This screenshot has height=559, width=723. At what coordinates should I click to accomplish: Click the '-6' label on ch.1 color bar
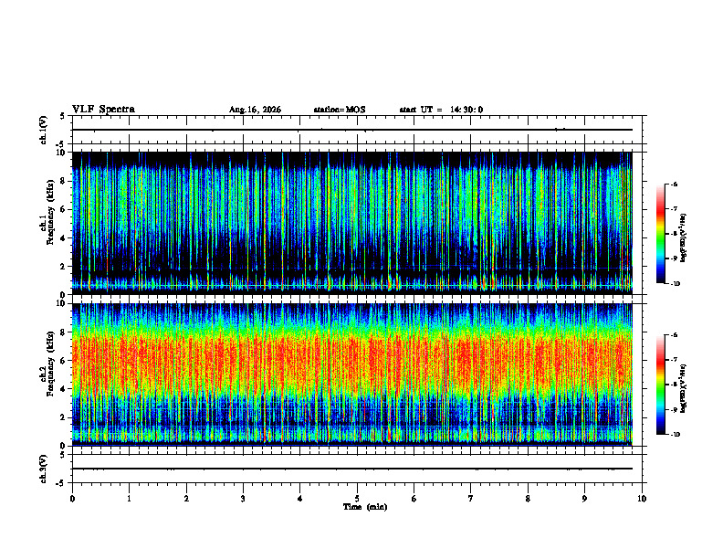(674, 184)
